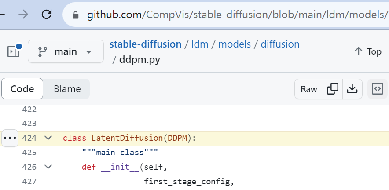Click the site security lock icon
The image size is (389, 190).
click(76, 15)
